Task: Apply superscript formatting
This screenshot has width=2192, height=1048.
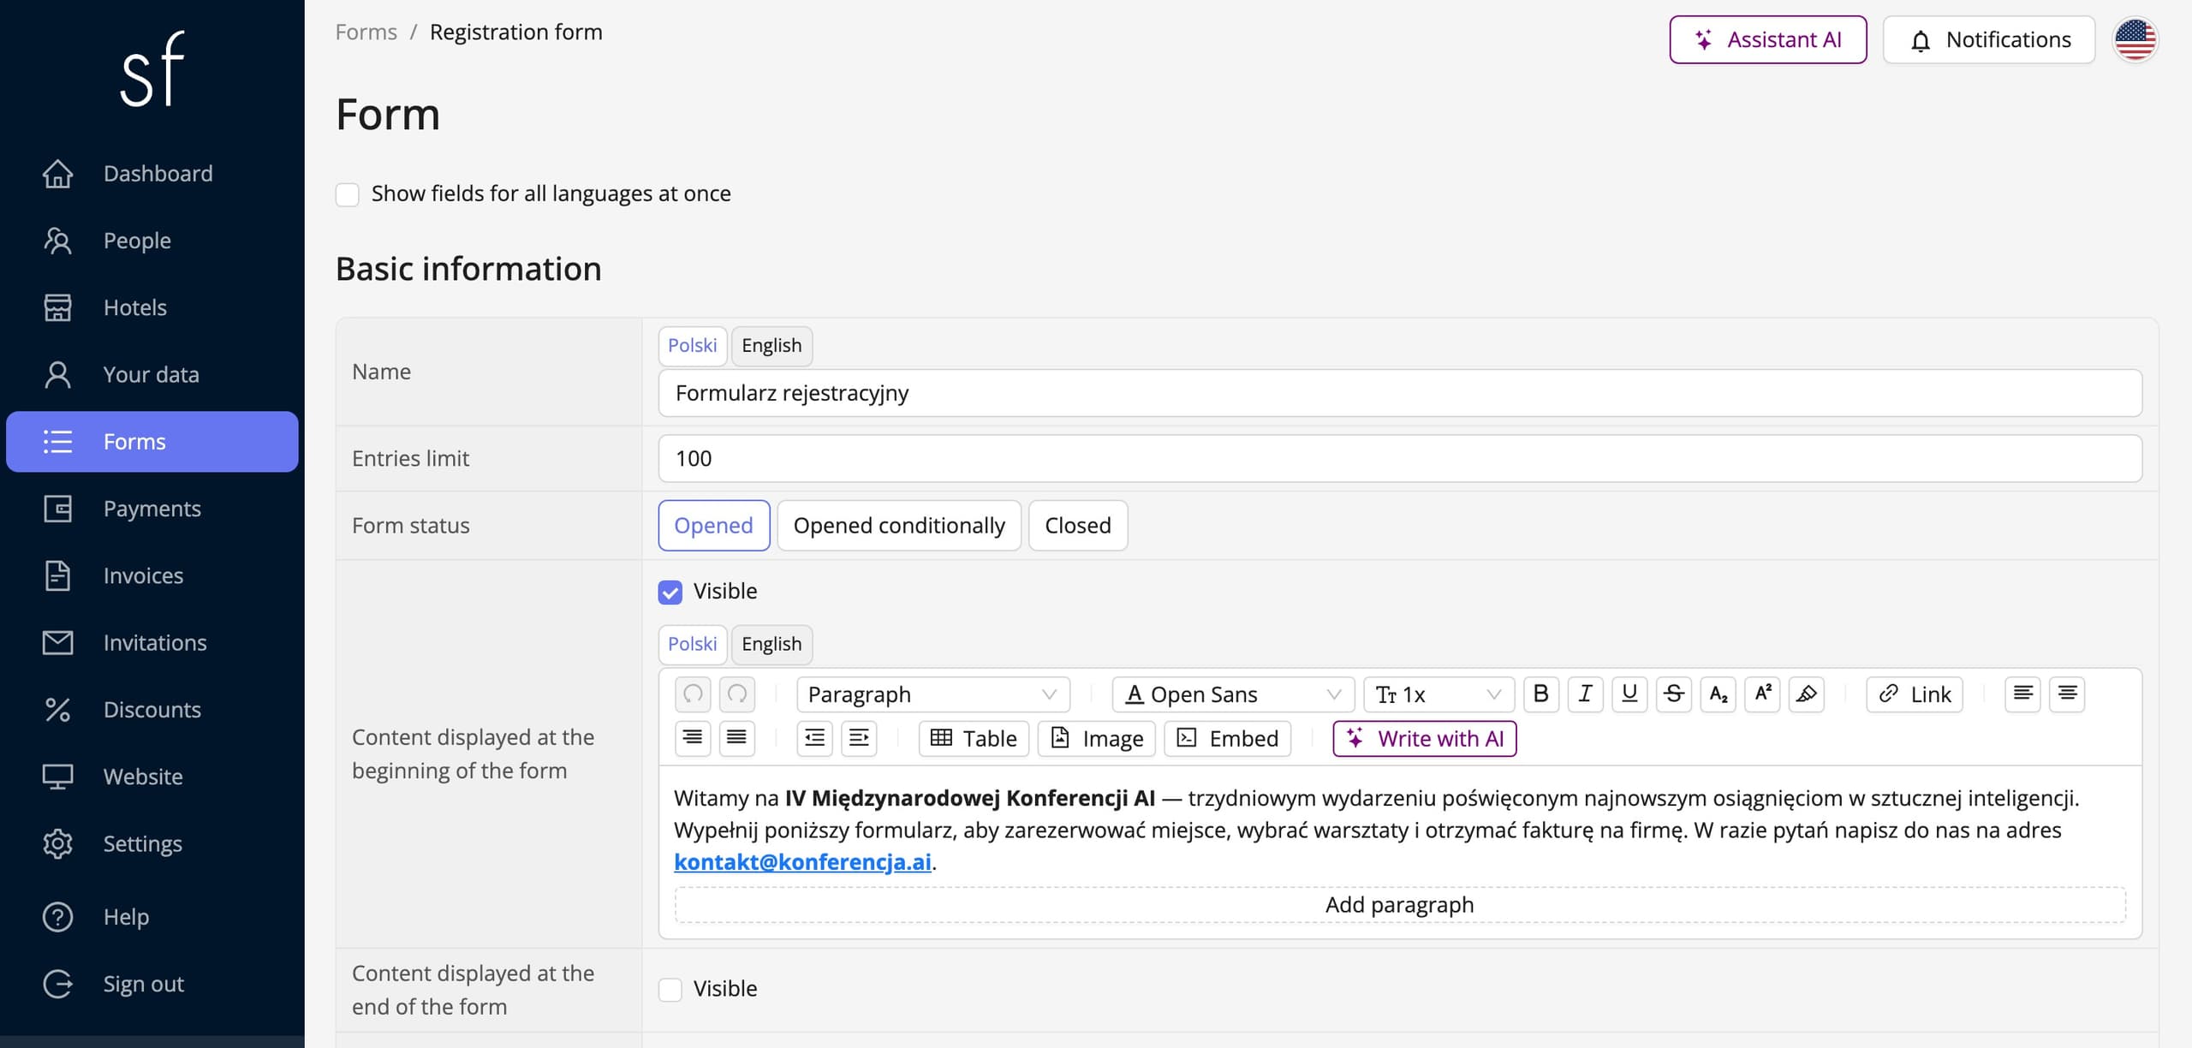Action: [1762, 694]
